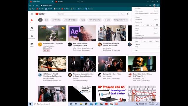This screenshot has width=188, height=106.
Task: Open Windows Start menu
Action: point(30,104)
